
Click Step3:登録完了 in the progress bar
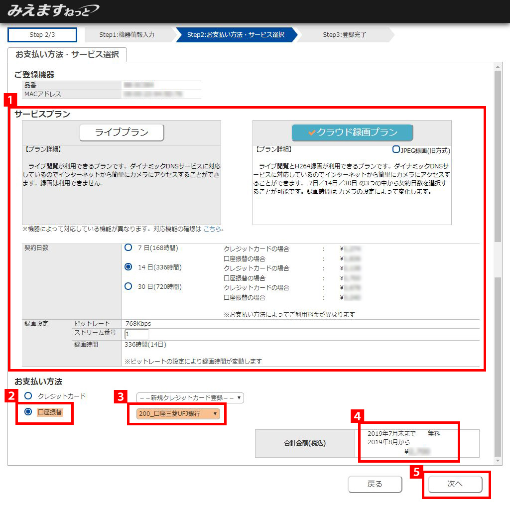coord(344,35)
